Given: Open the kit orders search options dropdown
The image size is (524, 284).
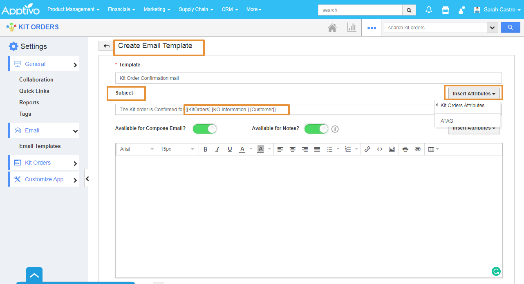Looking at the screenshot, I should point(492,28).
